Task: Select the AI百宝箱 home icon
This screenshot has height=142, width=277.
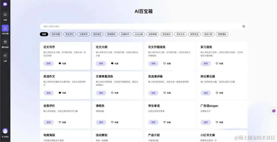Action: pos(5,28)
